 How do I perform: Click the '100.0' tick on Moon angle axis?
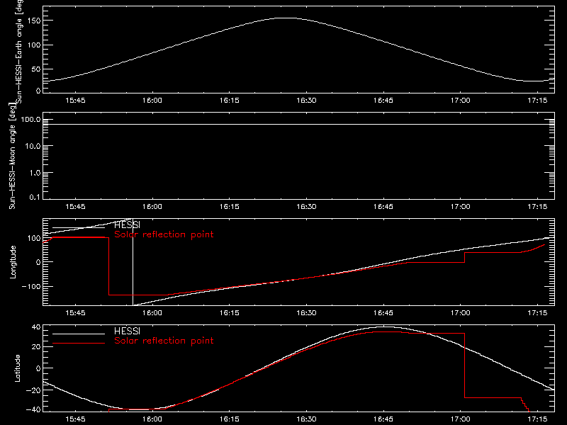click(30, 120)
